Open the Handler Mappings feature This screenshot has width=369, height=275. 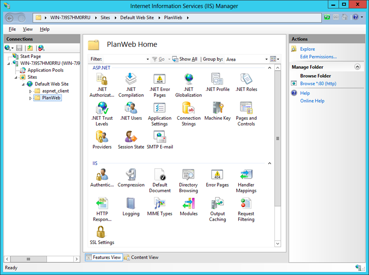pyautogui.click(x=246, y=180)
